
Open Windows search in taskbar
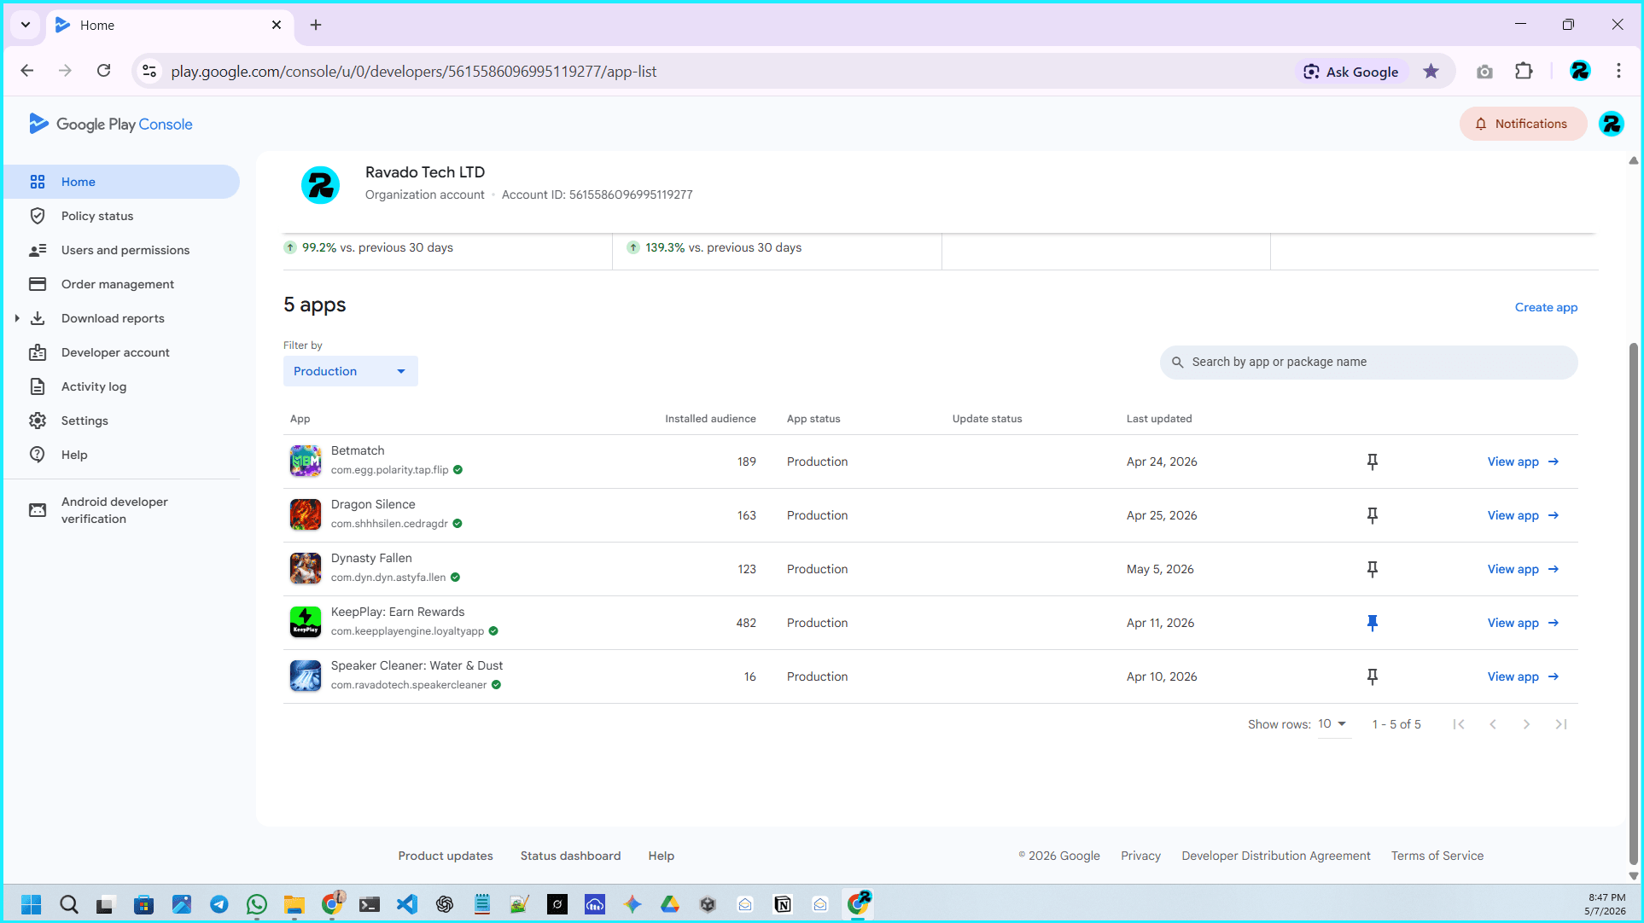point(69,904)
